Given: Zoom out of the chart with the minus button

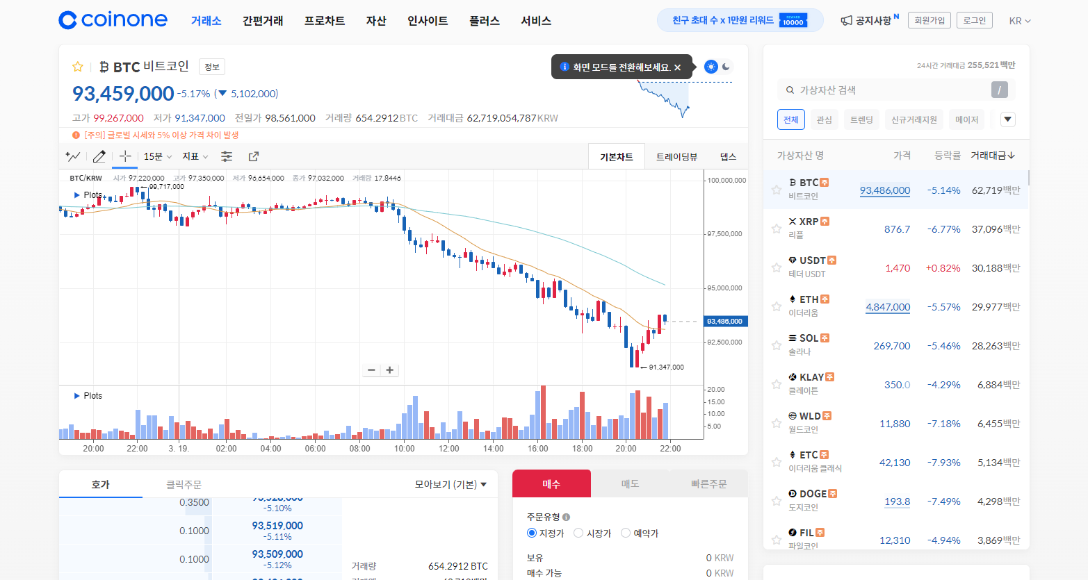Looking at the screenshot, I should pos(371,370).
